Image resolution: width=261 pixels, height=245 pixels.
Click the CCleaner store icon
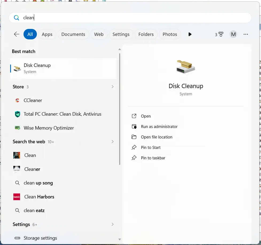(x=17, y=100)
